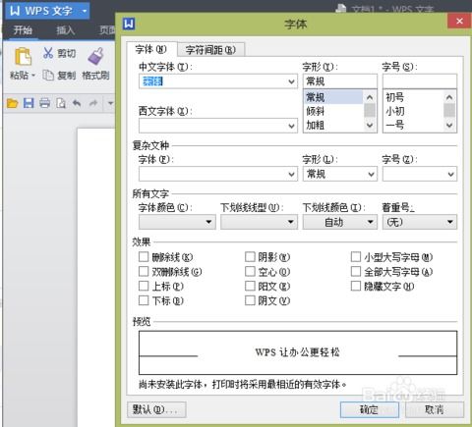Enable the 双删除线(G) checkbox
This screenshot has height=427, width=472.
[144, 271]
